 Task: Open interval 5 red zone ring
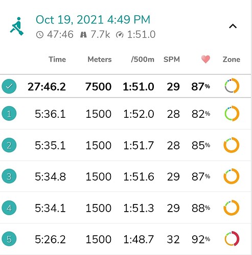pyautogui.click(x=232, y=239)
